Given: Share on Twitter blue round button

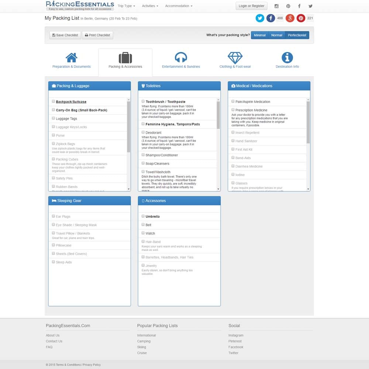Looking at the screenshot, I should [260, 18].
